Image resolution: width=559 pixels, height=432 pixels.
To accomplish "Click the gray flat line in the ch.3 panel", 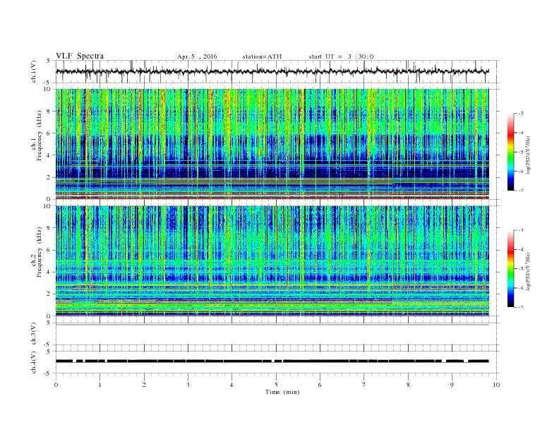I will click(x=272, y=325).
